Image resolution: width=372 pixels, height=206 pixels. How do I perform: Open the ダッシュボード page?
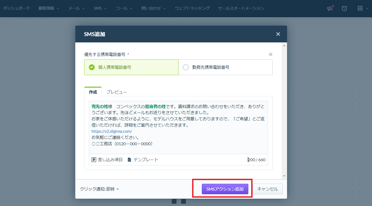pyautogui.click(x=16, y=8)
